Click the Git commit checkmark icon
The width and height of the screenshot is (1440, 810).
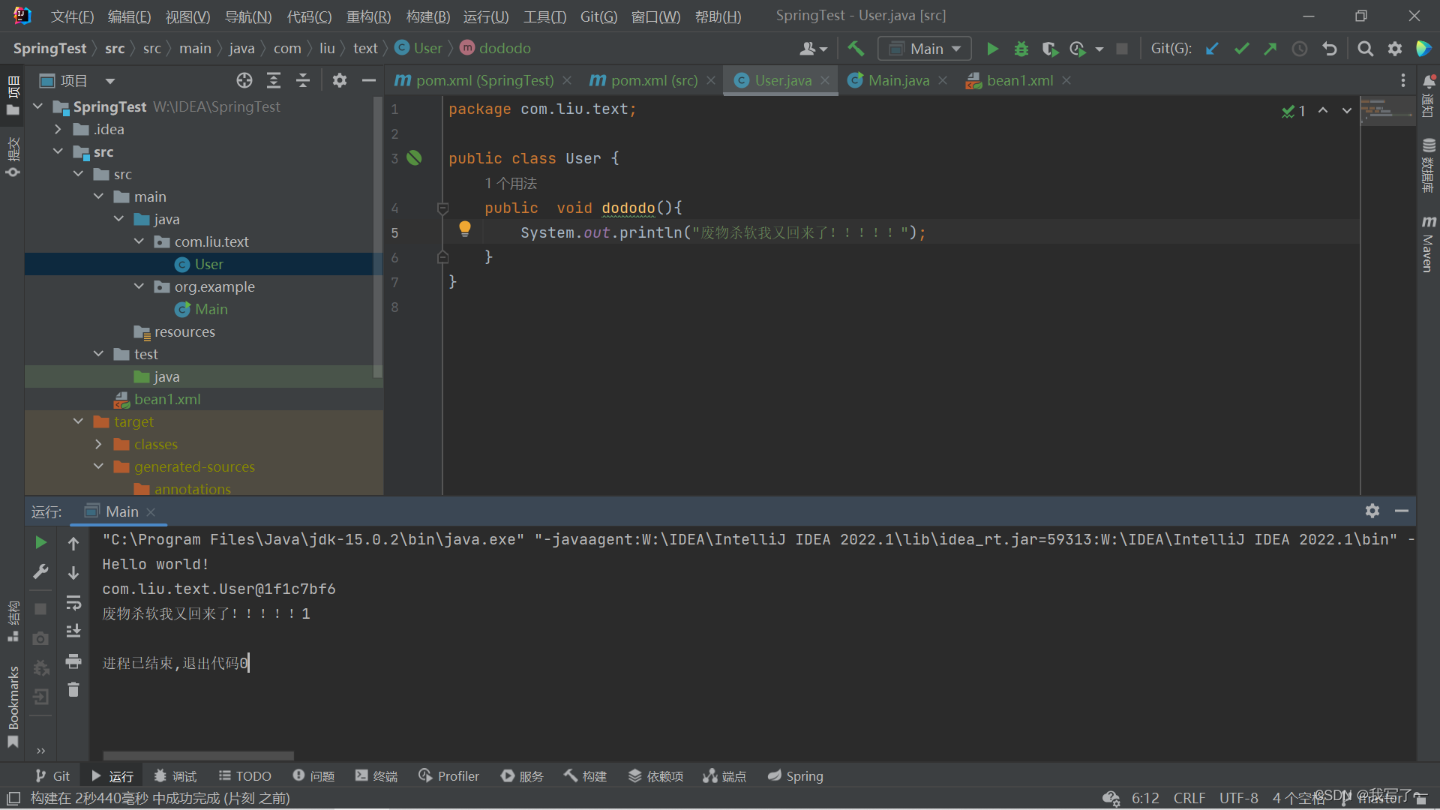1241,49
